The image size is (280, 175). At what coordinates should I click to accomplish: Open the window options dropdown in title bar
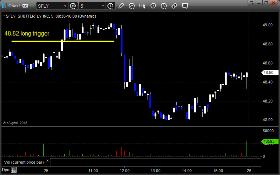[252, 3]
